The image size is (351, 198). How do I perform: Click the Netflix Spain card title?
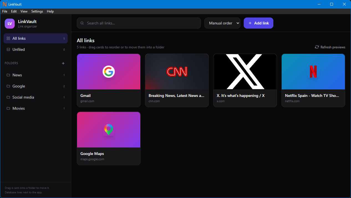[x=312, y=96]
